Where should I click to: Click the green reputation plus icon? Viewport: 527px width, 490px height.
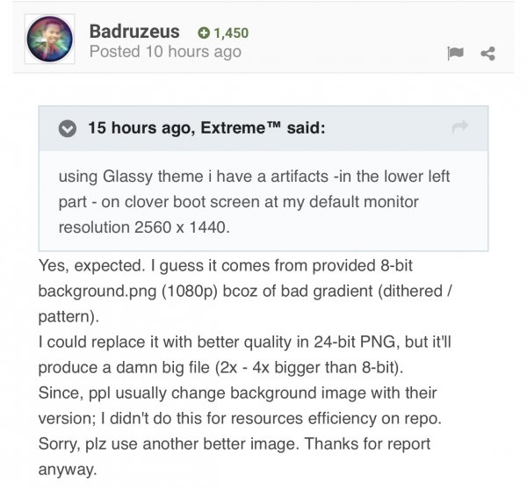(204, 33)
